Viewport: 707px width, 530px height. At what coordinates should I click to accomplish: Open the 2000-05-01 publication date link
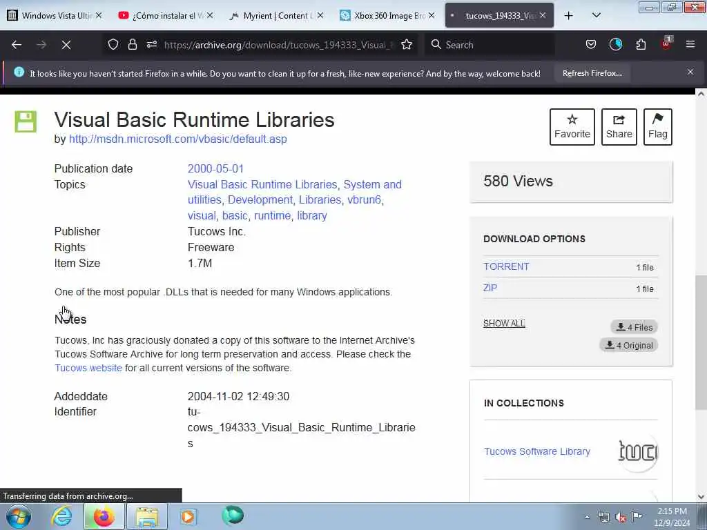point(215,168)
